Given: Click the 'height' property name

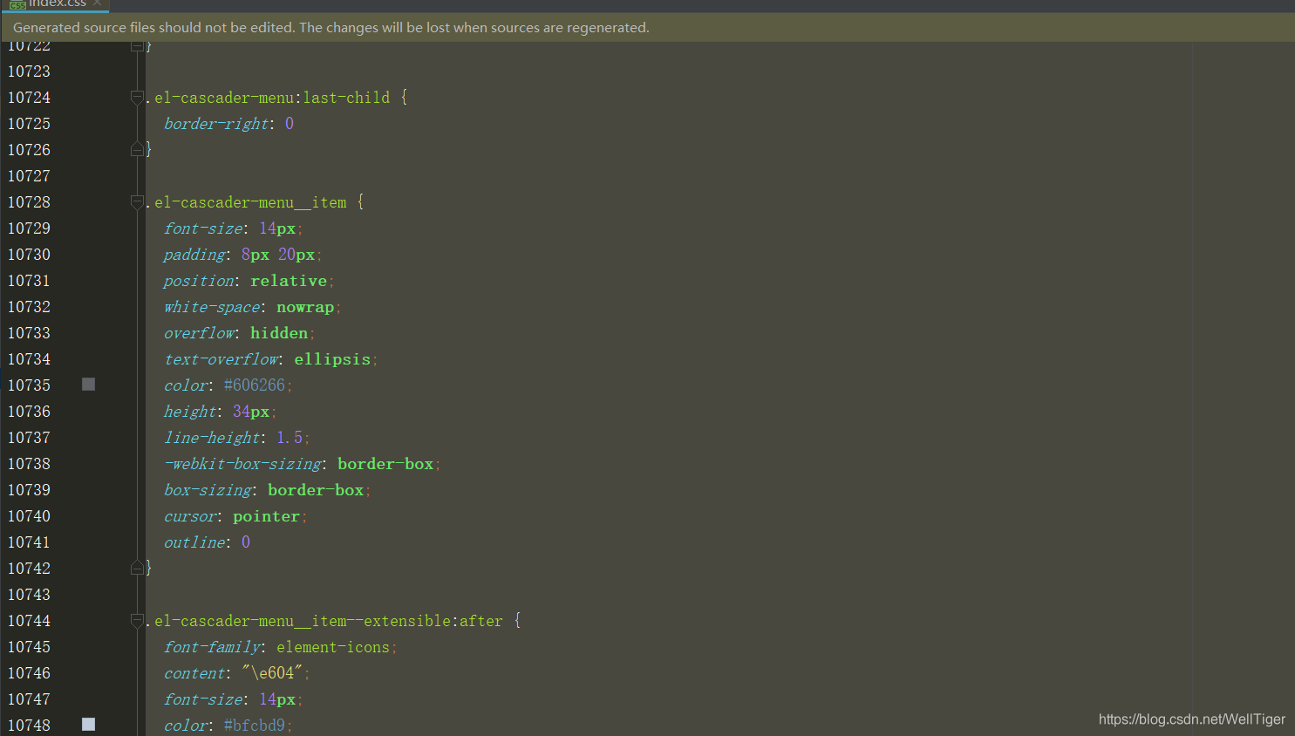Looking at the screenshot, I should 190,412.
